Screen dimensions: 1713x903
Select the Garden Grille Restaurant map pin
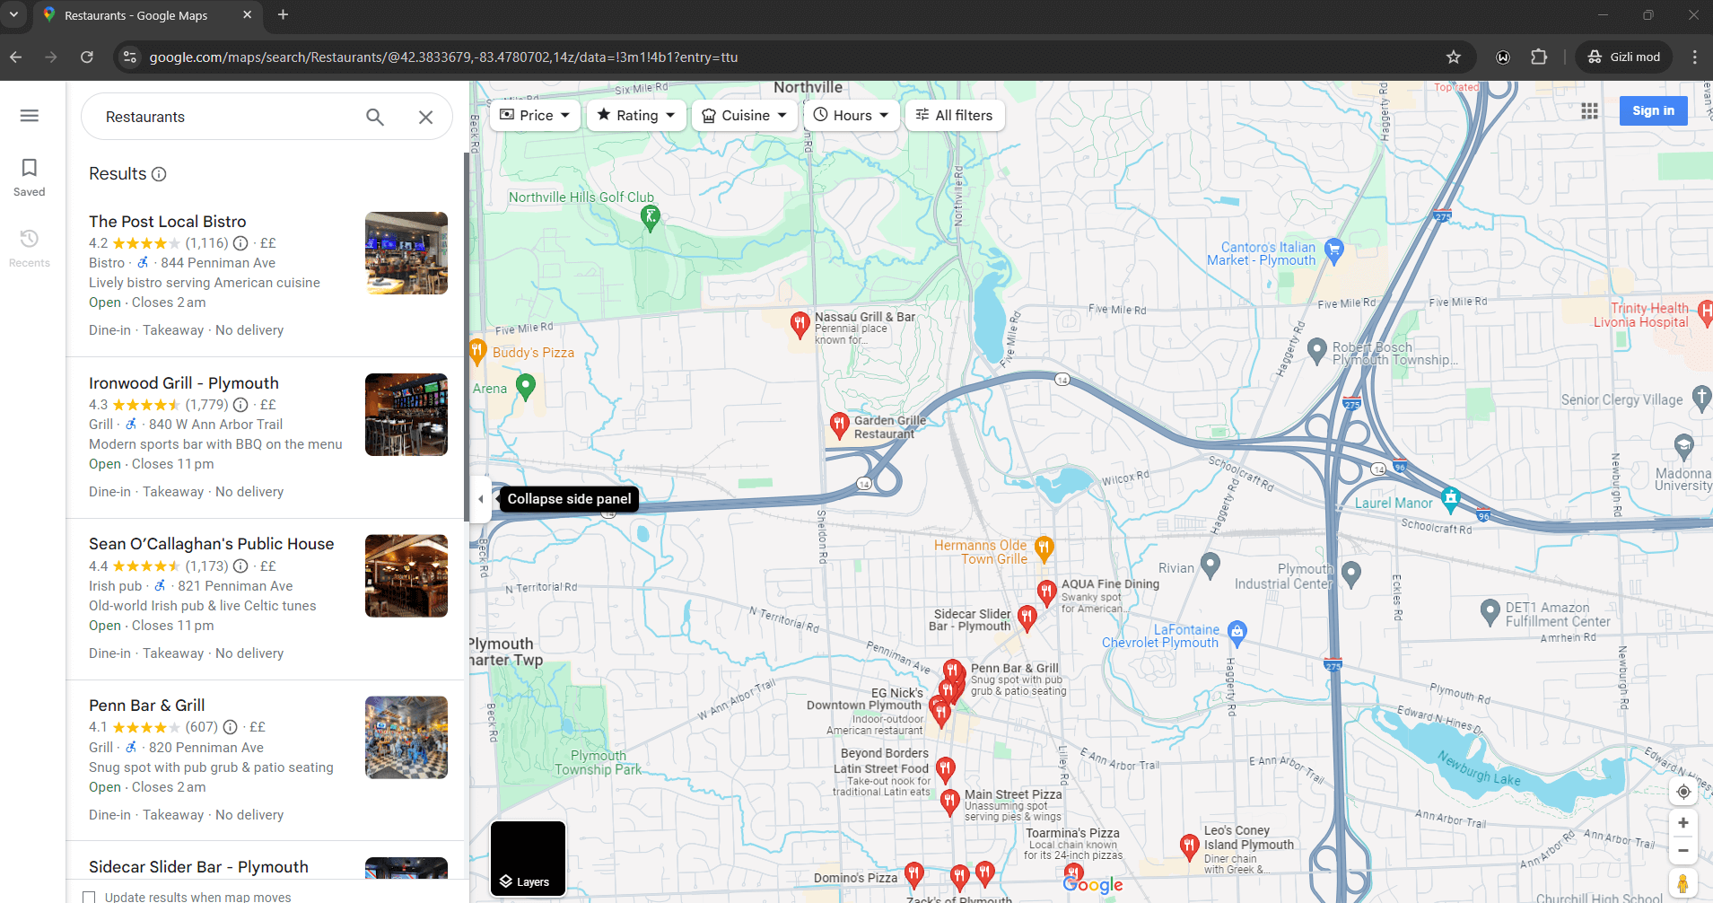839,425
